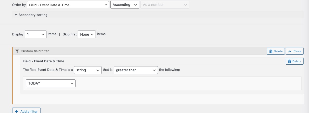
Task: Open the Skip first None dropdown
Action: (87, 34)
